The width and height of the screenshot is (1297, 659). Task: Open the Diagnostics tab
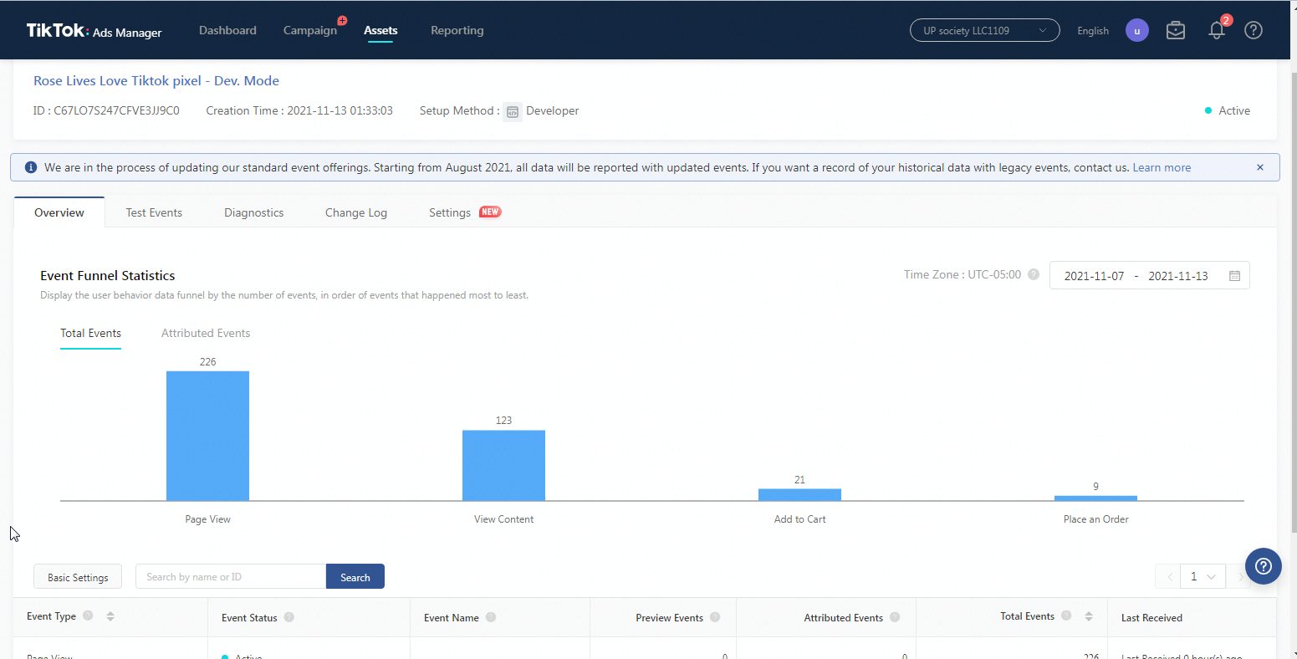pyautogui.click(x=253, y=212)
